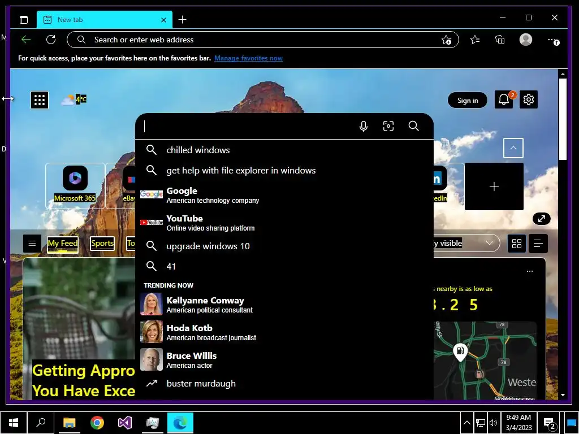Select trending Kellyanne Conway
The height and width of the screenshot is (434, 579).
tap(284, 305)
